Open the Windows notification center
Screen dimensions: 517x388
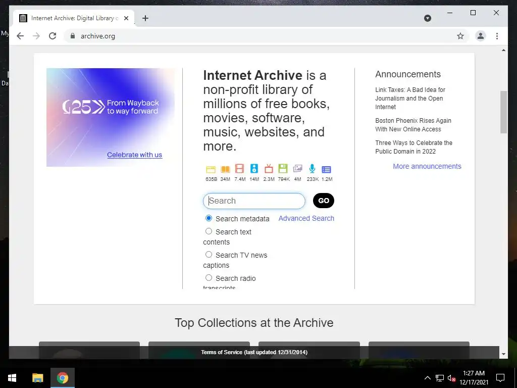500,378
